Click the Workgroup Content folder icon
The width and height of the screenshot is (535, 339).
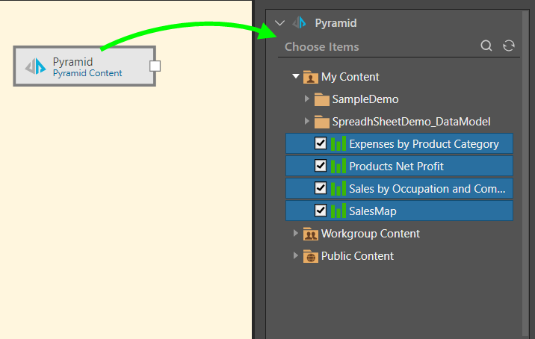click(x=311, y=234)
